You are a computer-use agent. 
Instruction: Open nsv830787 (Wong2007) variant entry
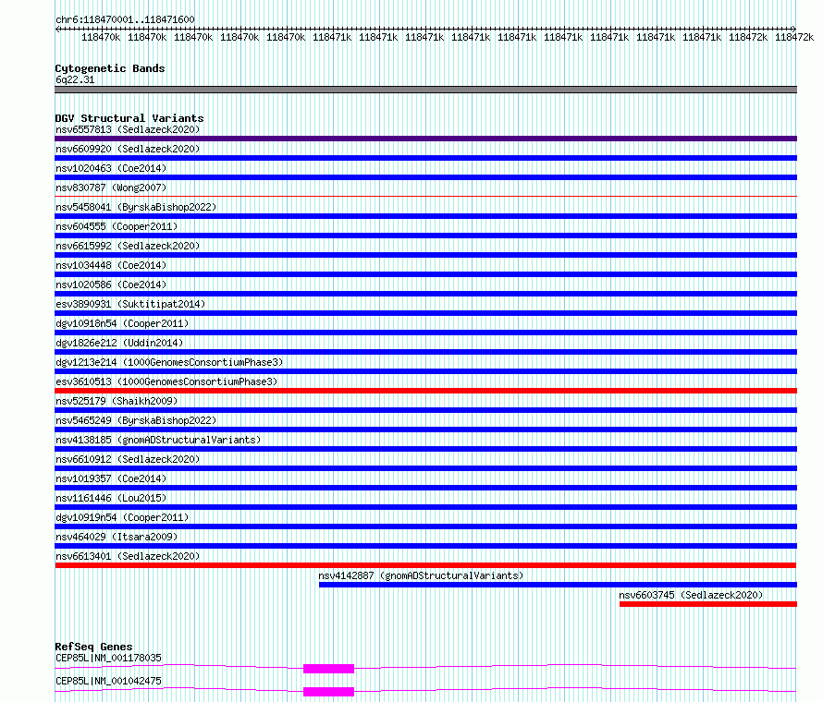pyautogui.click(x=111, y=188)
